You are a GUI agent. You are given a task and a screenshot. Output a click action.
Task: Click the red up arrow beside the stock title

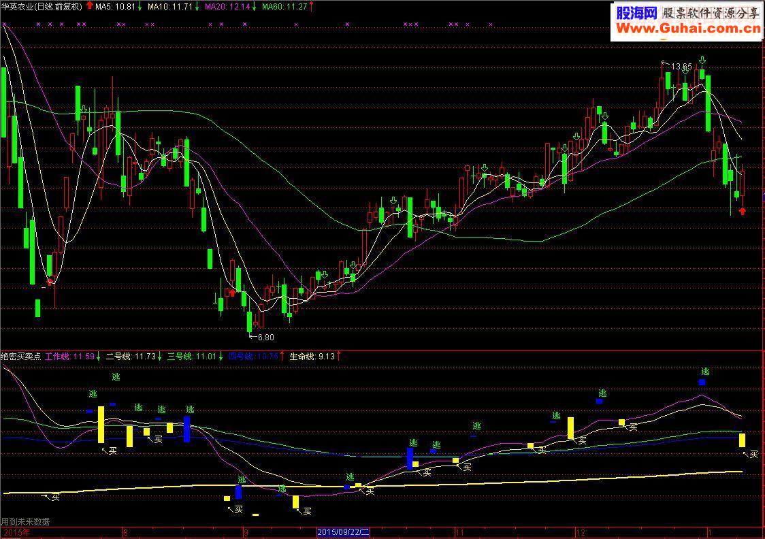coord(89,6)
